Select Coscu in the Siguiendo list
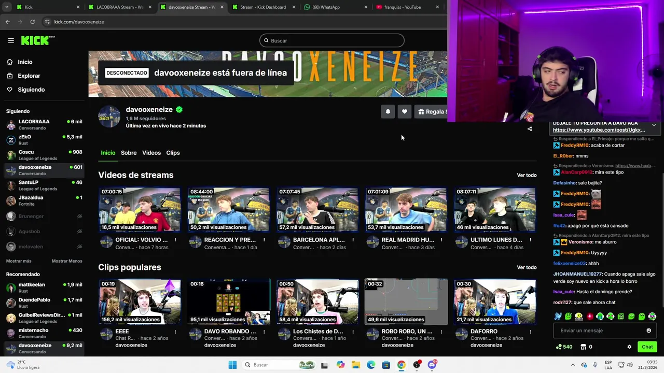Screen dimensions: 664x373 click(44, 155)
